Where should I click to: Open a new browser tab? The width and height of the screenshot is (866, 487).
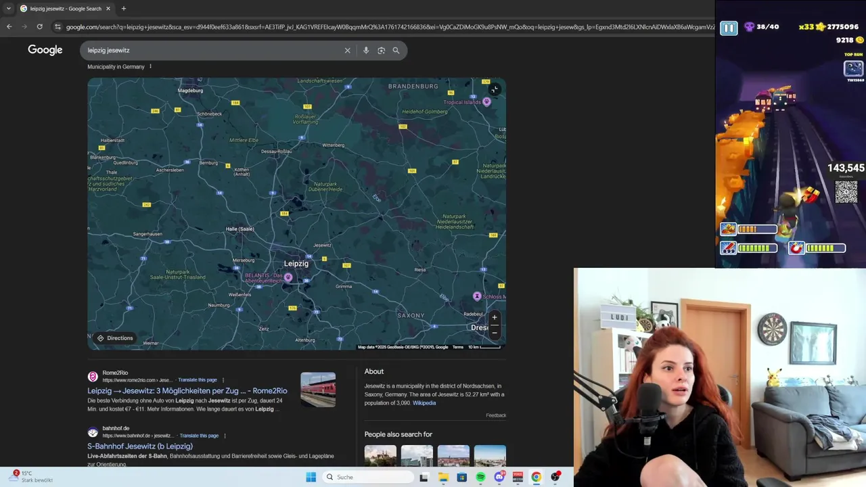click(x=123, y=9)
